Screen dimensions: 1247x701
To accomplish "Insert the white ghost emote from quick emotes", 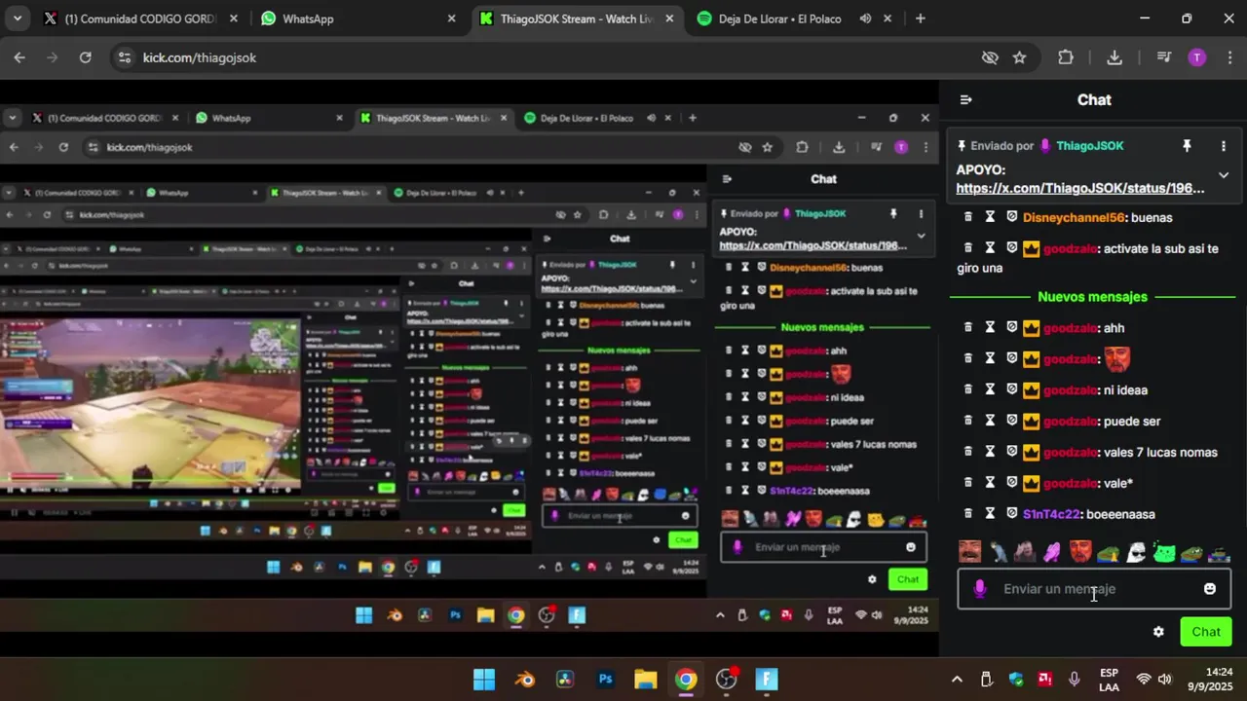I will point(1136,553).
